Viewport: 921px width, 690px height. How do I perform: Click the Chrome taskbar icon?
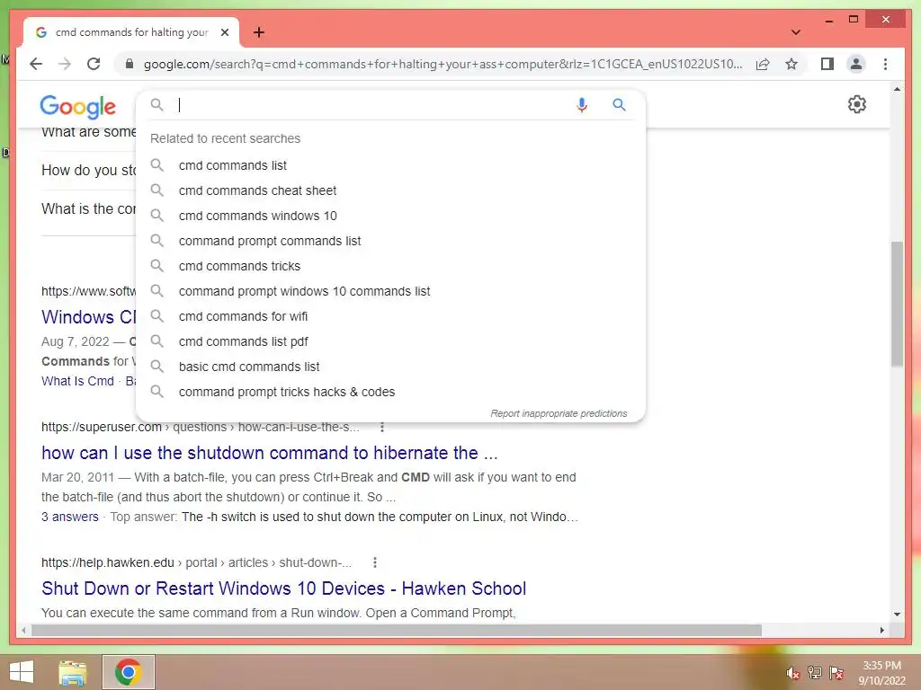click(128, 672)
